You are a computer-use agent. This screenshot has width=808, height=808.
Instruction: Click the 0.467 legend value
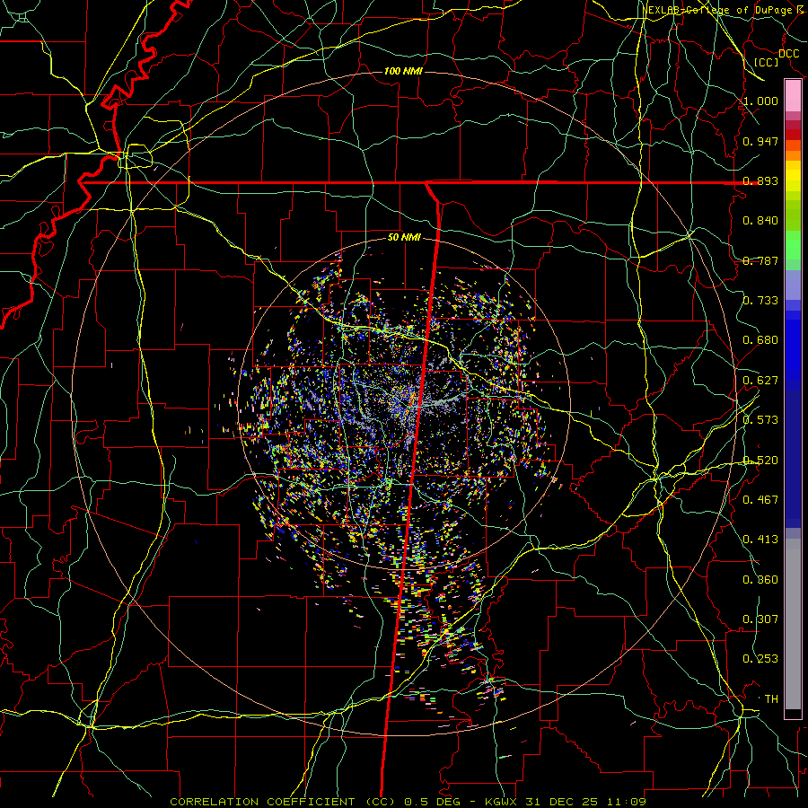(x=760, y=500)
